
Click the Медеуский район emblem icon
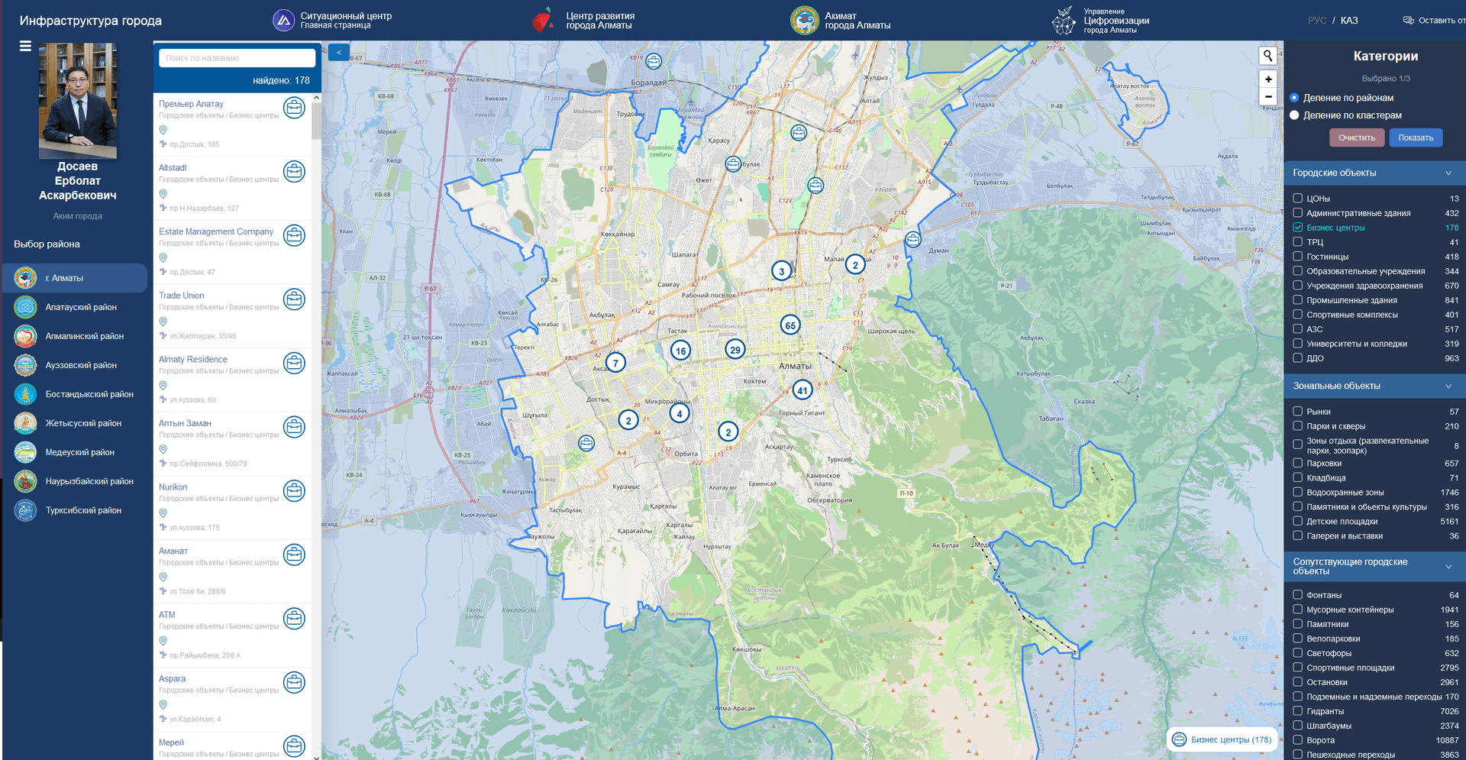click(25, 452)
